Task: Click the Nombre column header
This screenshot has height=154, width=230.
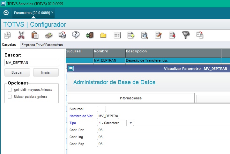Action: click(109, 53)
